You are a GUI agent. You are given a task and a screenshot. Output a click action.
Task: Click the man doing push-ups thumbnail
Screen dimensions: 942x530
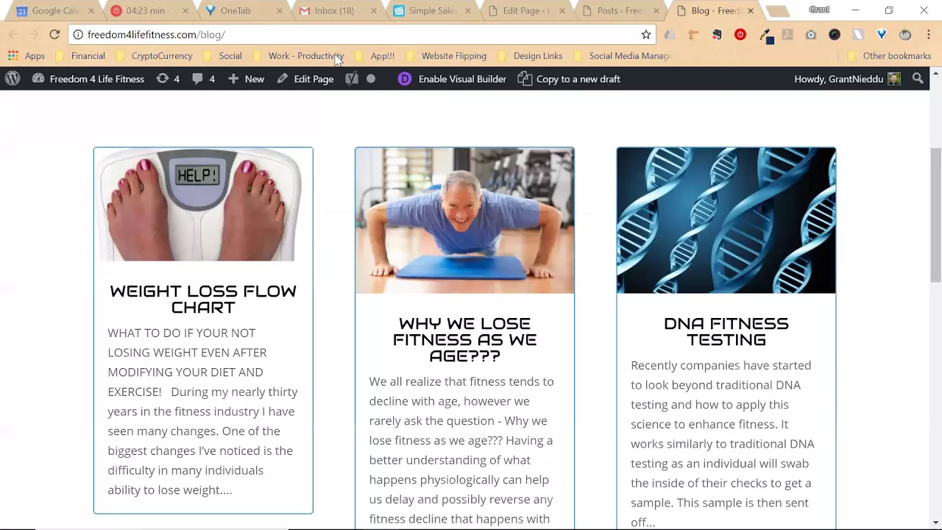click(x=464, y=221)
